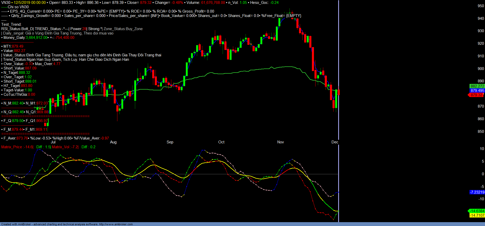Click the yellow -14.7107 indicator value tag

tap(477, 215)
